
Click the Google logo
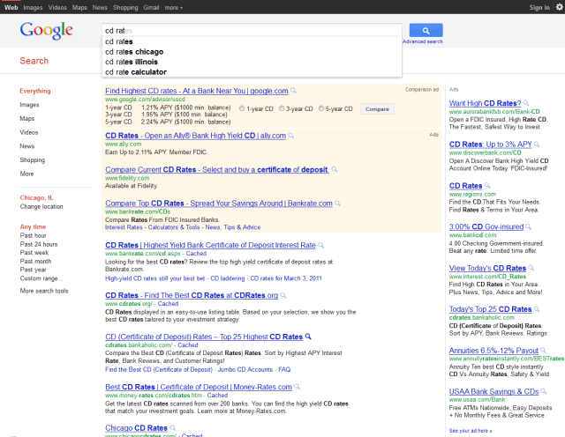[47, 31]
